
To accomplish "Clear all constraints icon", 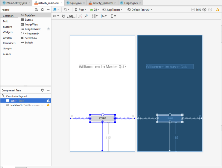I will (x=80, y=16).
